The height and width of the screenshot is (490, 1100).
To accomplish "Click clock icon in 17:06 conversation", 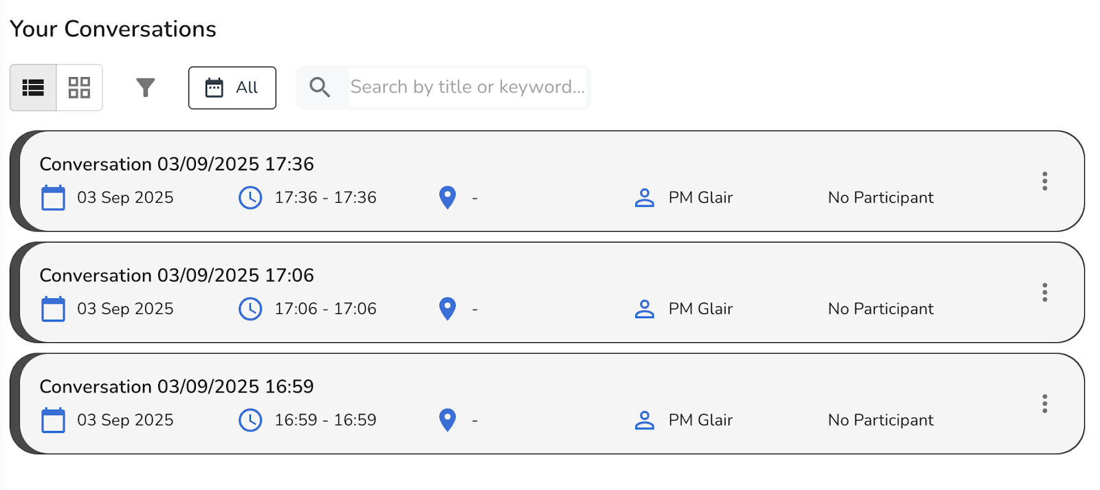I will click(250, 309).
